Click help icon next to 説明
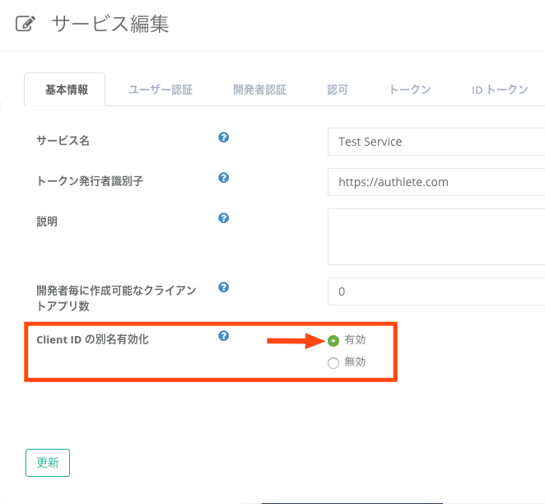The height and width of the screenshot is (504, 545). click(223, 218)
